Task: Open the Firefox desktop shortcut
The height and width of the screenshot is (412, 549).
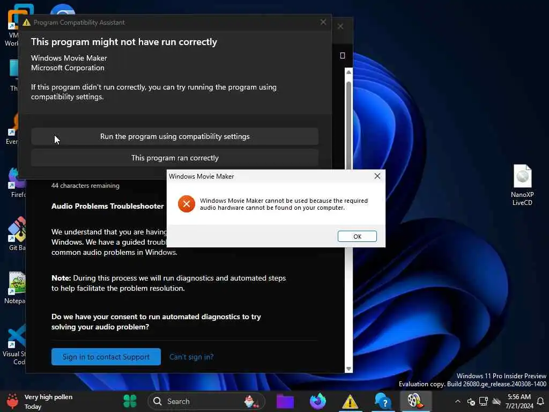Action: point(17,182)
